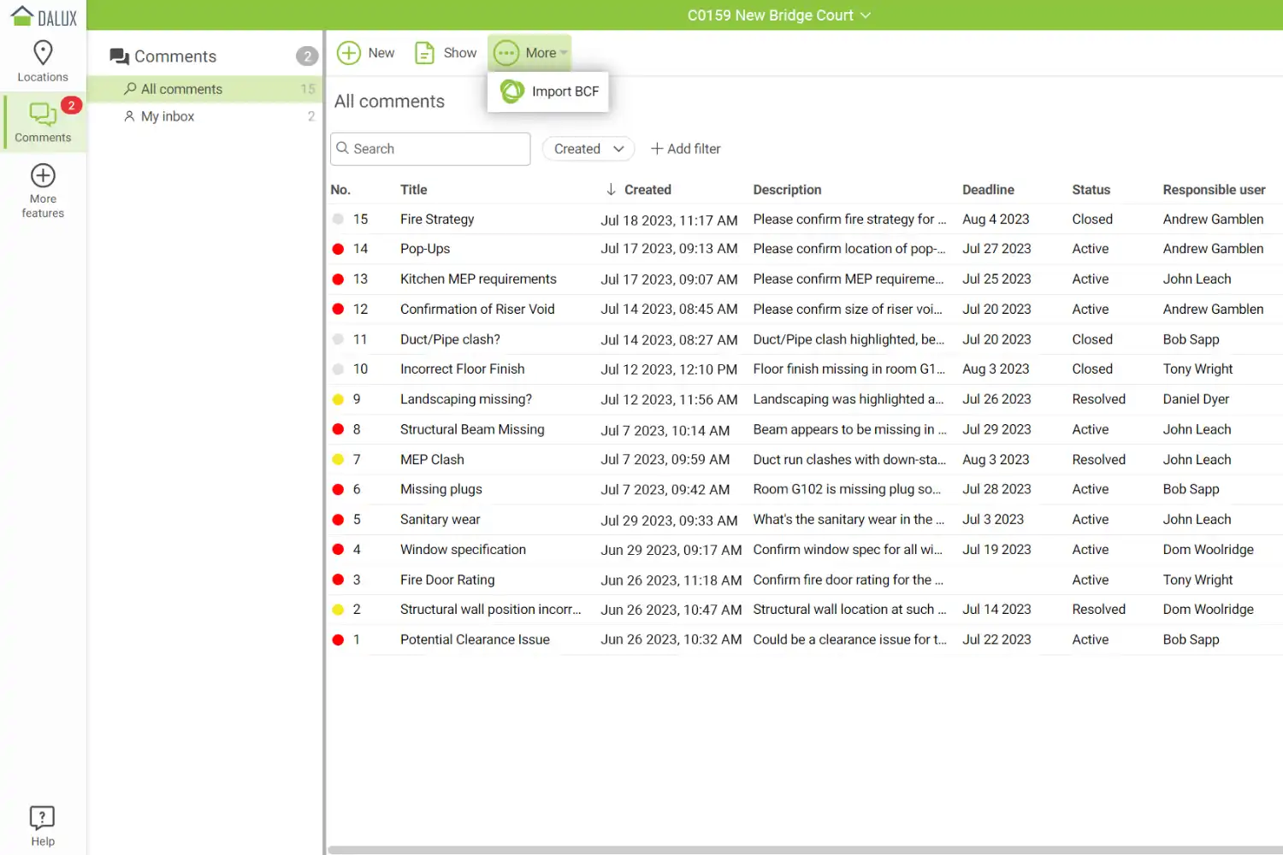Sort by the Title column header
1283x855 pixels.
pos(414,190)
